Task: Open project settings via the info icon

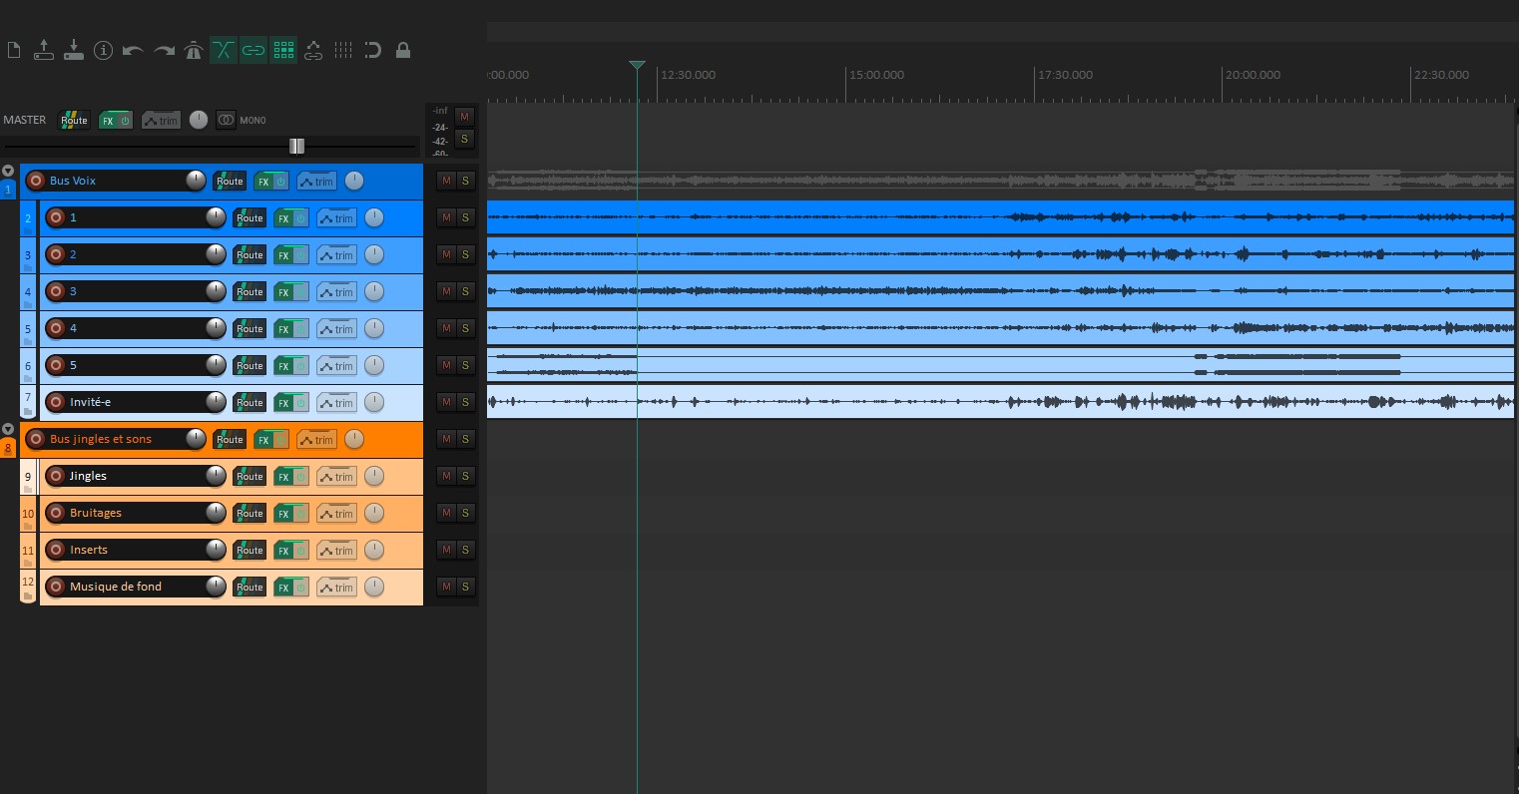Action: [x=103, y=50]
